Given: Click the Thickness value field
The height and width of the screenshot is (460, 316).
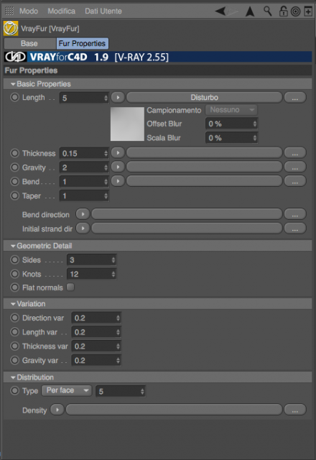Looking at the screenshot, I should point(84,153).
